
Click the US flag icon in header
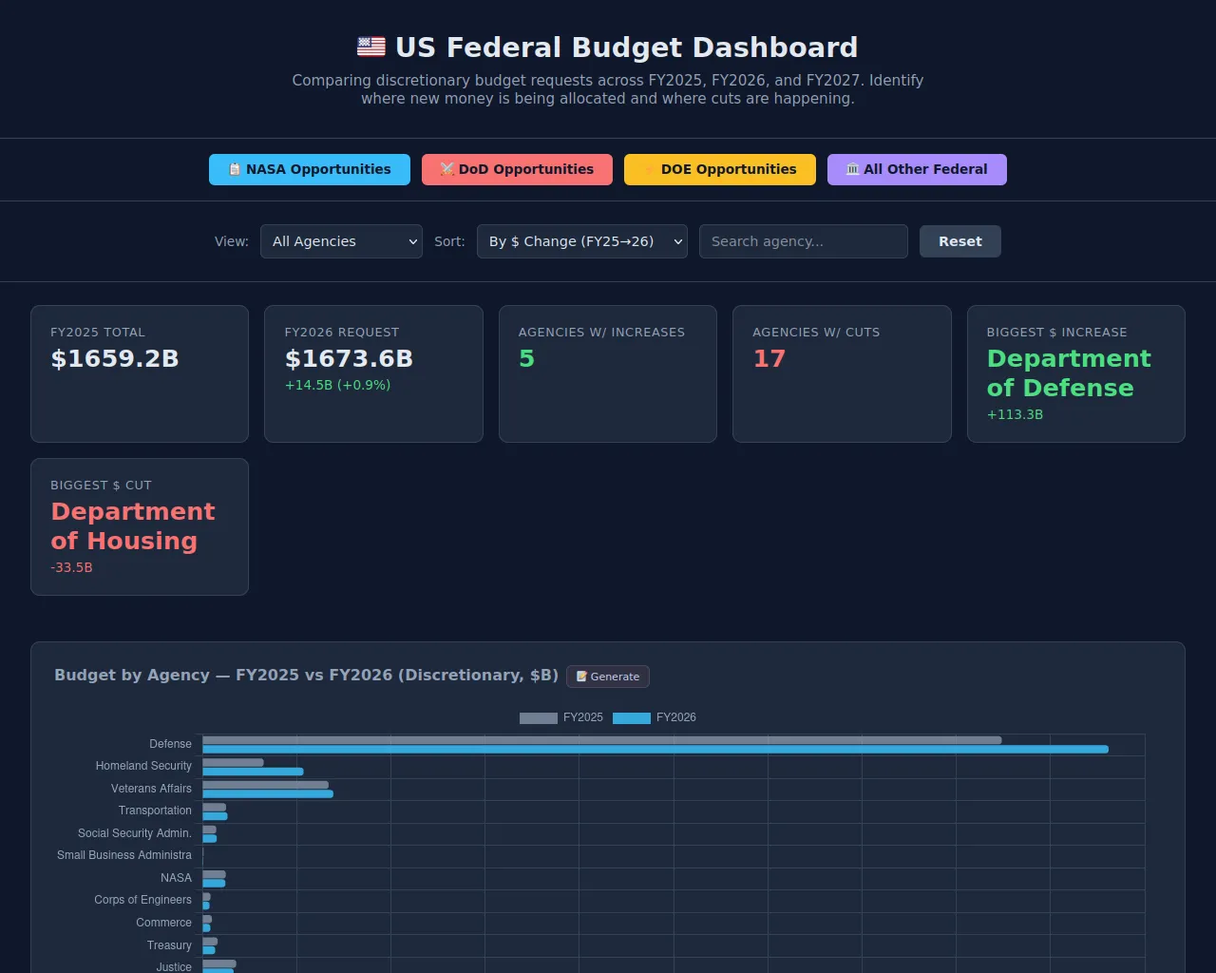(x=371, y=47)
